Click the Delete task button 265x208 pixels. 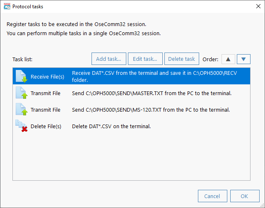point(182,59)
